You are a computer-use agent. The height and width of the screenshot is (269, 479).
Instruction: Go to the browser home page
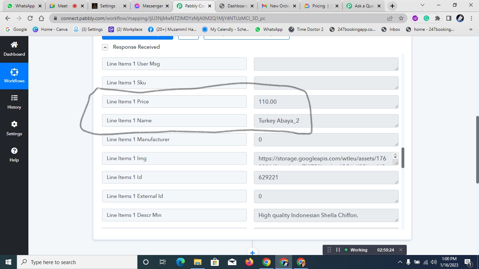pyautogui.click(x=41, y=18)
